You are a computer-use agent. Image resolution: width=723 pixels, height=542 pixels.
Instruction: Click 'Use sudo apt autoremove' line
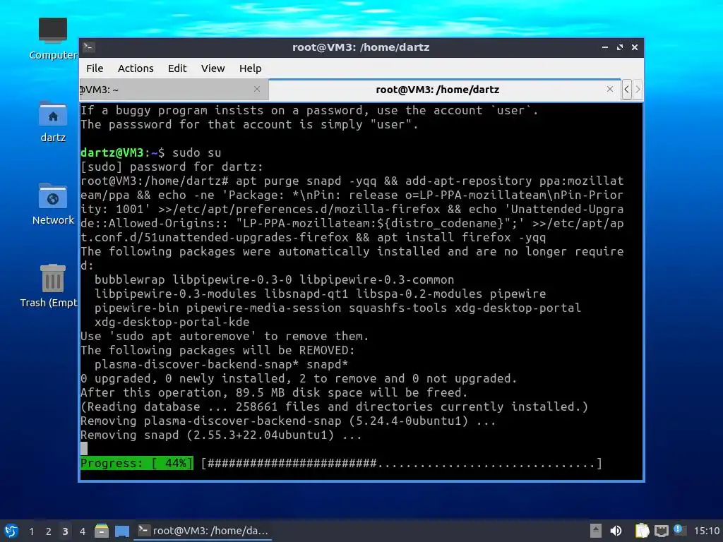(225, 336)
